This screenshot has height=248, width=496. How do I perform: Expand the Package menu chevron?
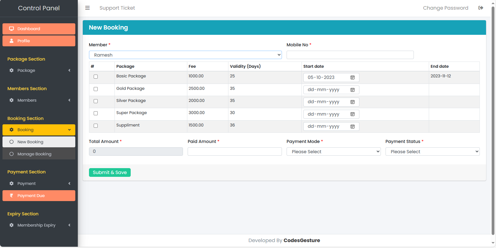(69, 70)
